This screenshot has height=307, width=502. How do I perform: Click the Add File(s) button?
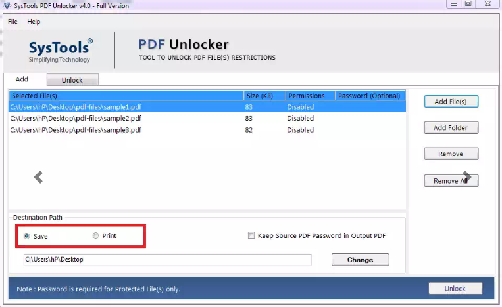click(451, 102)
